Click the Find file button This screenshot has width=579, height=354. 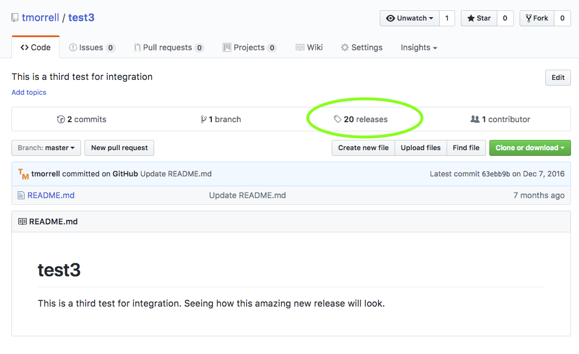tap(466, 148)
